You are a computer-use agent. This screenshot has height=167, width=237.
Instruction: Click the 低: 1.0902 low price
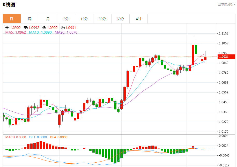pyautogui.click(x=50, y=28)
